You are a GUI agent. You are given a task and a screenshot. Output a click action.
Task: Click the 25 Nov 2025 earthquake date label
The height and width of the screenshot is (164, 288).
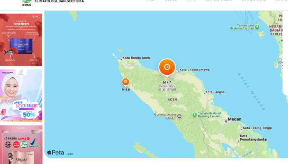coord(167,87)
